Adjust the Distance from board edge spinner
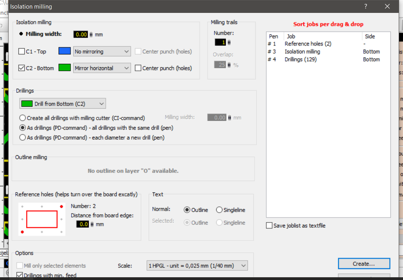This screenshot has width=403, height=280. click(x=92, y=224)
